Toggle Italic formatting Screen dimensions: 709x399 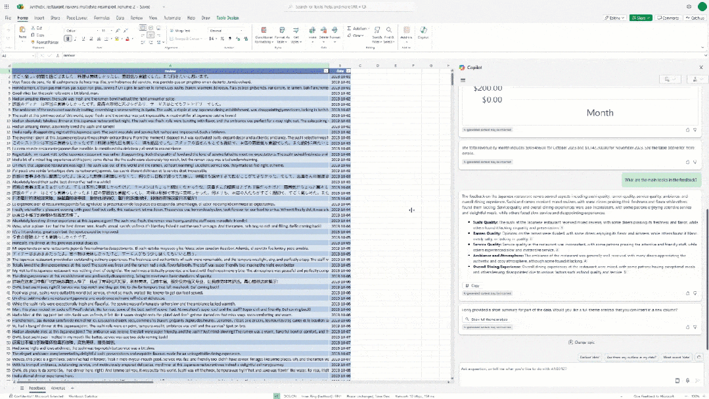tap(76, 39)
